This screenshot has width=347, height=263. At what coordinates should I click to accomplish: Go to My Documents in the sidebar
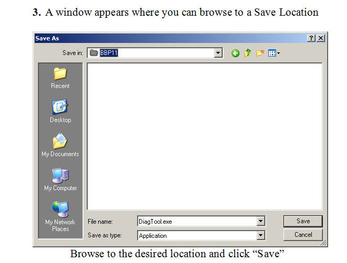pos(60,145)
